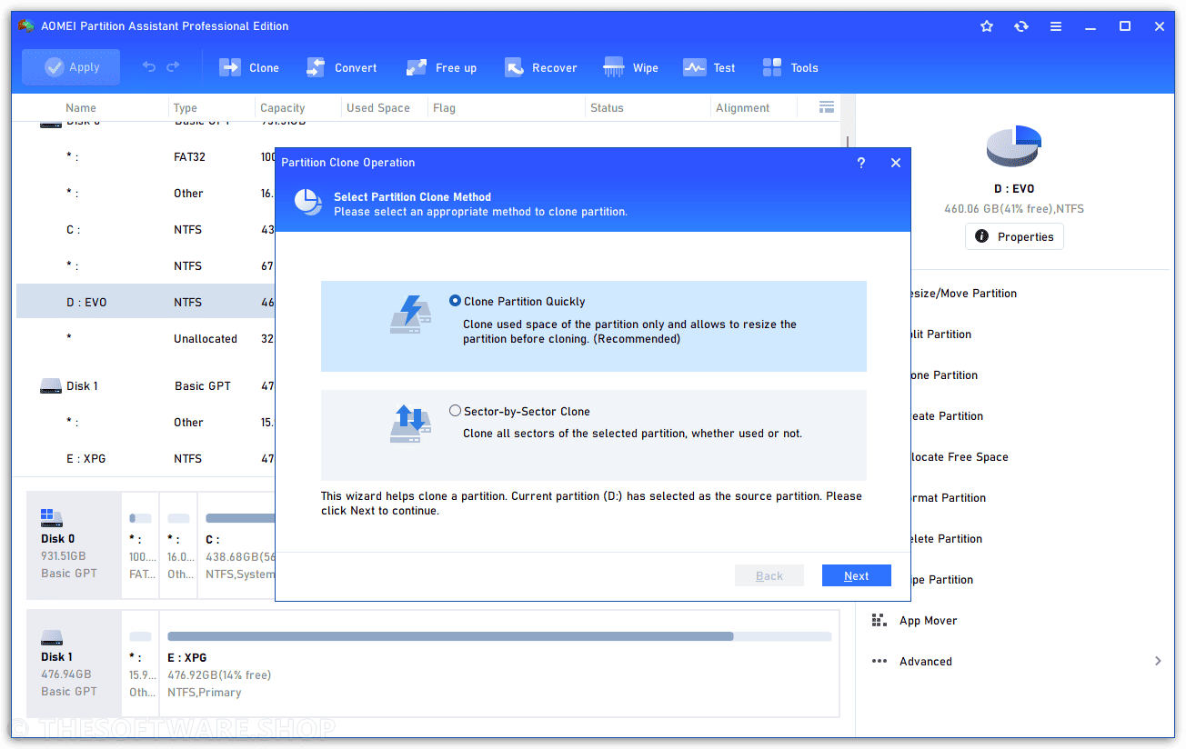This screenshot has width=1186, height=749.
Task: Click the D : EVO pie chart icon
Action: (1014, 146)
